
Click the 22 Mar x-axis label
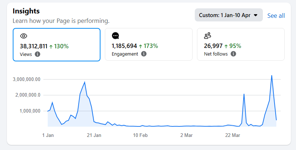[233, 135]
